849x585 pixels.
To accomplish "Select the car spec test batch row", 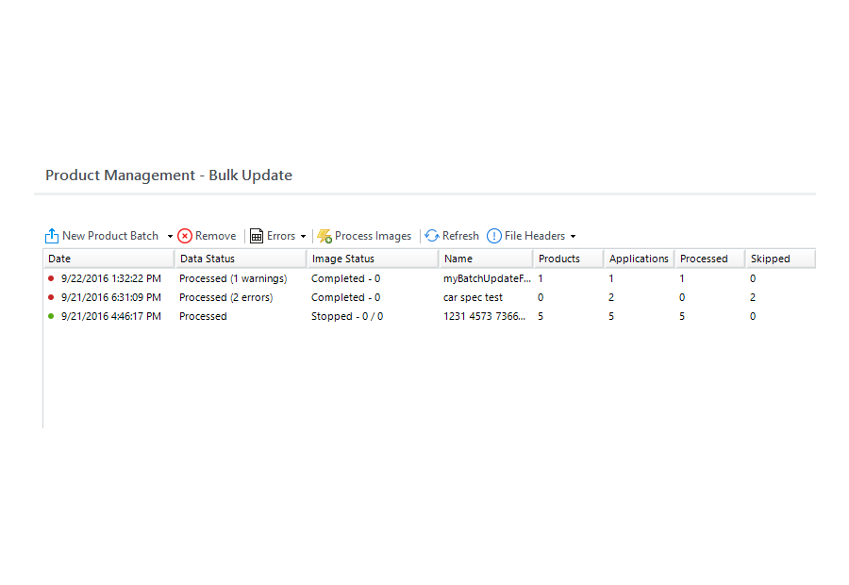I will coord(429,297).
